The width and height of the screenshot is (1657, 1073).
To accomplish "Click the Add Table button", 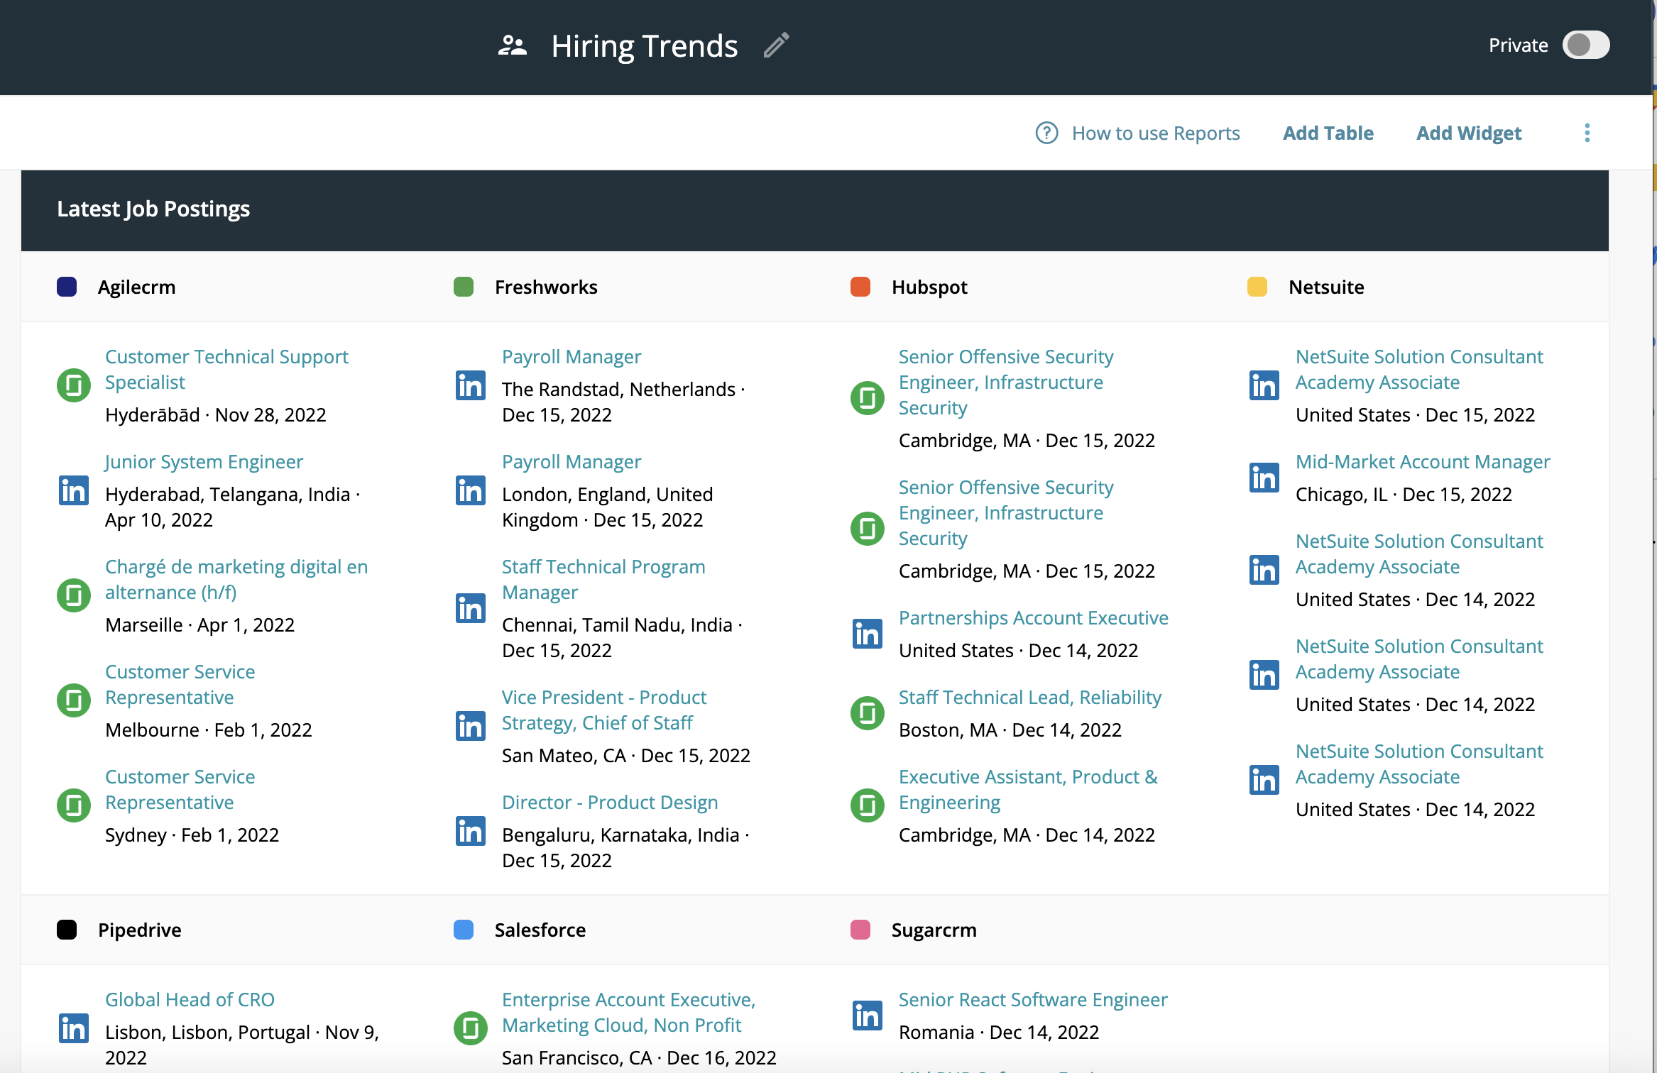I will (x=1328, y=133).
